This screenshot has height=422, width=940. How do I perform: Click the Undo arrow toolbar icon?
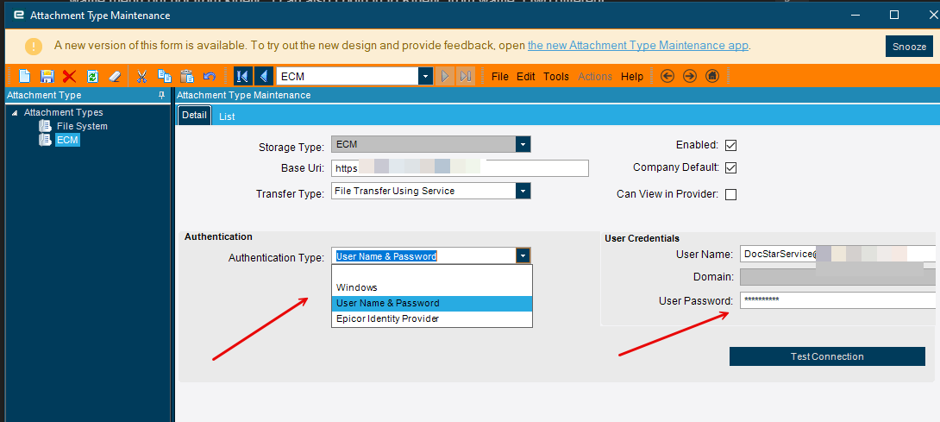tap(210, 76)
